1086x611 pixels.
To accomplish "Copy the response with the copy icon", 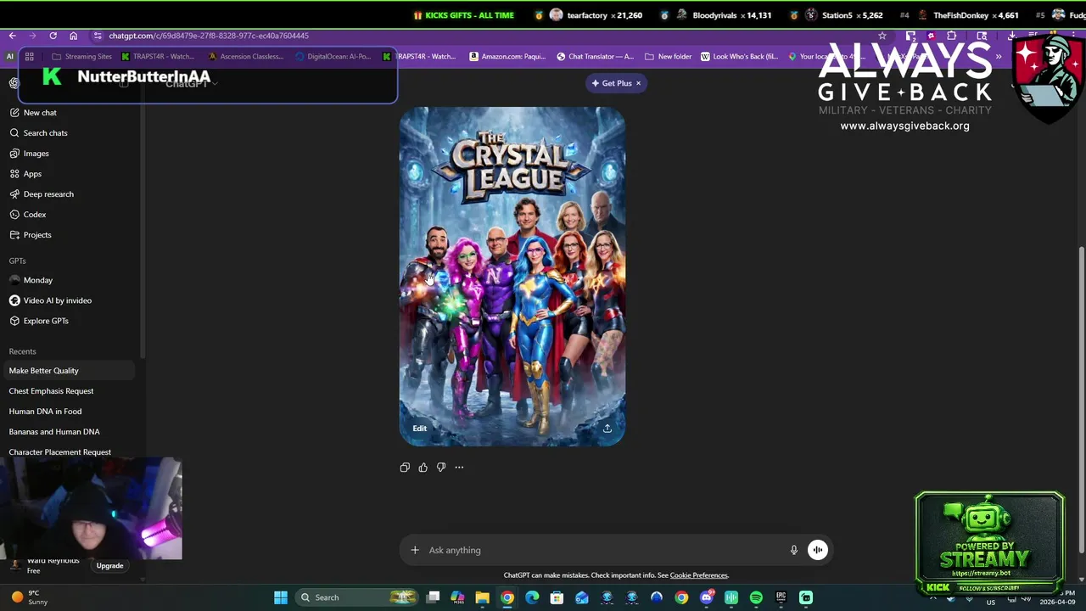I will click(x=405, y=468).
